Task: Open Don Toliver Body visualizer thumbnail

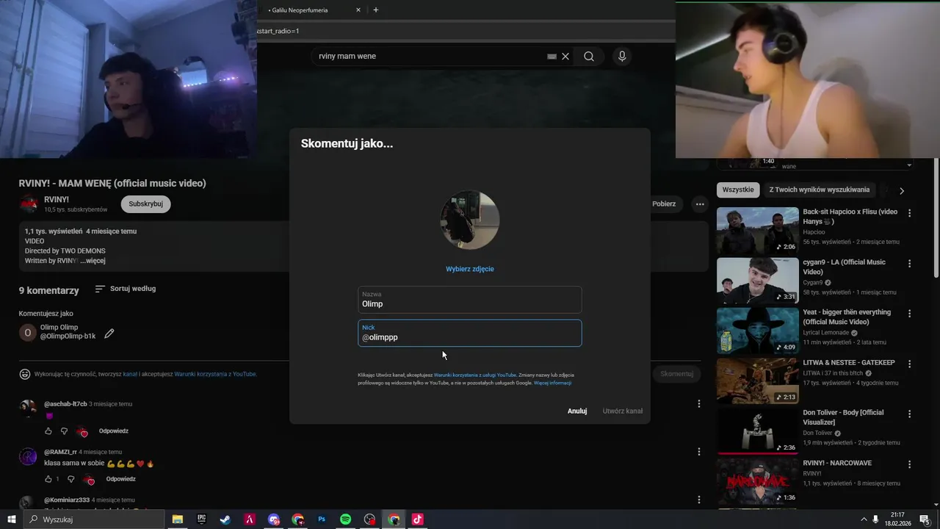Action: (757, 431)
